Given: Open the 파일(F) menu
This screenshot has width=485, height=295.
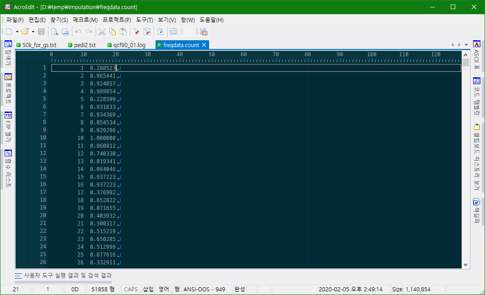Looking at the screenshot, I should click(x=15, y=20).
